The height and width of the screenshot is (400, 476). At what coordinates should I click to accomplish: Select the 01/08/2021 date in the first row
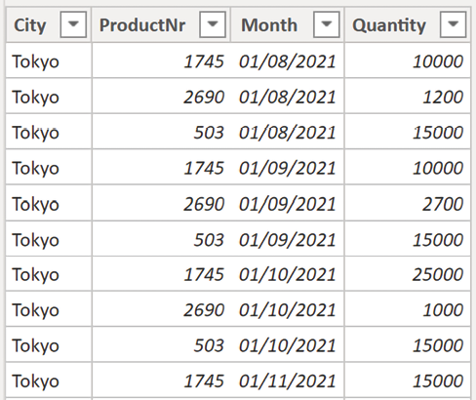pyautogui.click(x=288, y=60)
